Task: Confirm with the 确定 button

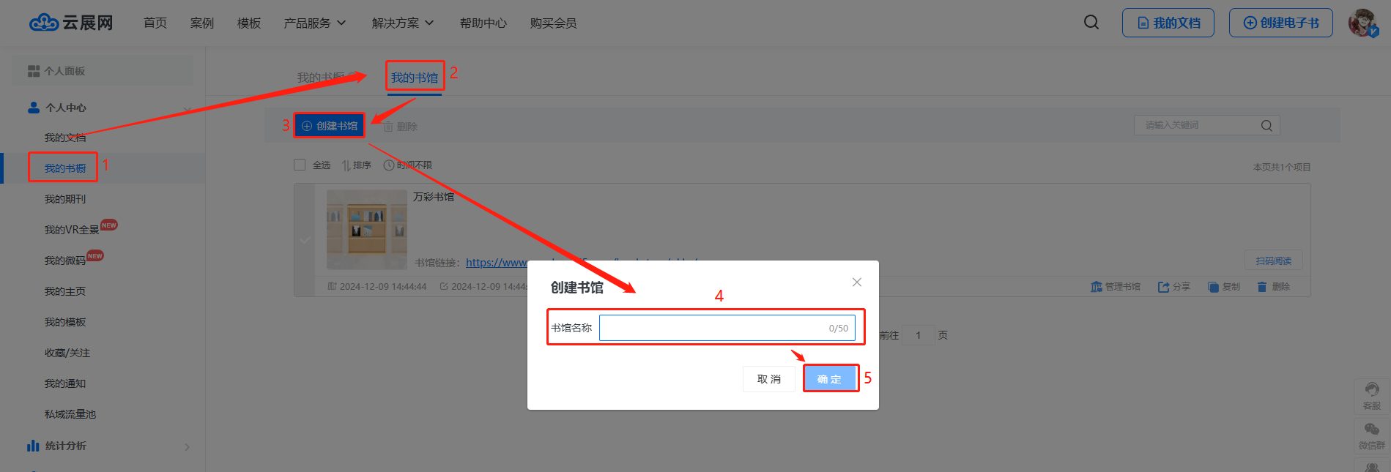Action: (830, 379)
